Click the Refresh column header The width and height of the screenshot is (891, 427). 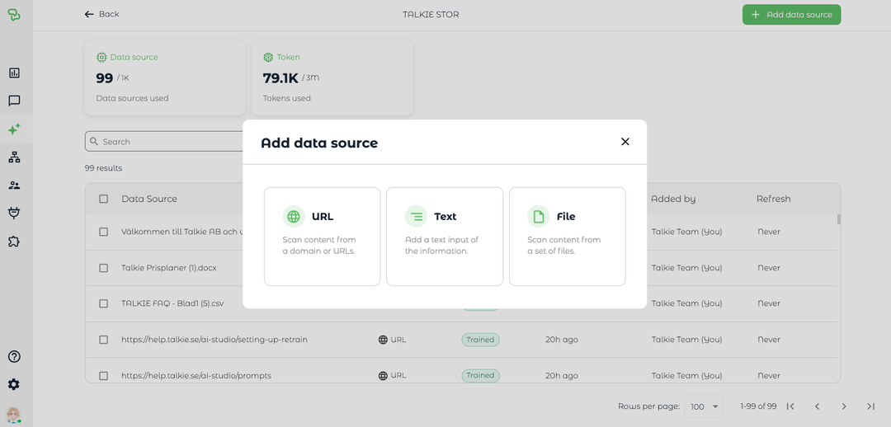tap(773, 199)
